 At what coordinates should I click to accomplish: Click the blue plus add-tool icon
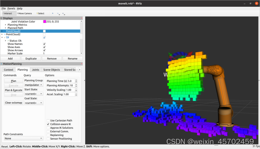tap(52, 13)
